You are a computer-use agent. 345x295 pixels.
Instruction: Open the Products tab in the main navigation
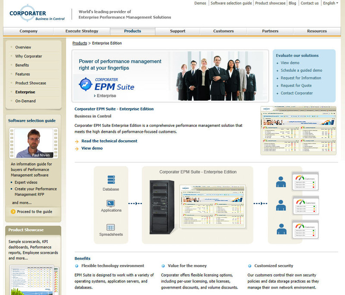click(132, 31)
